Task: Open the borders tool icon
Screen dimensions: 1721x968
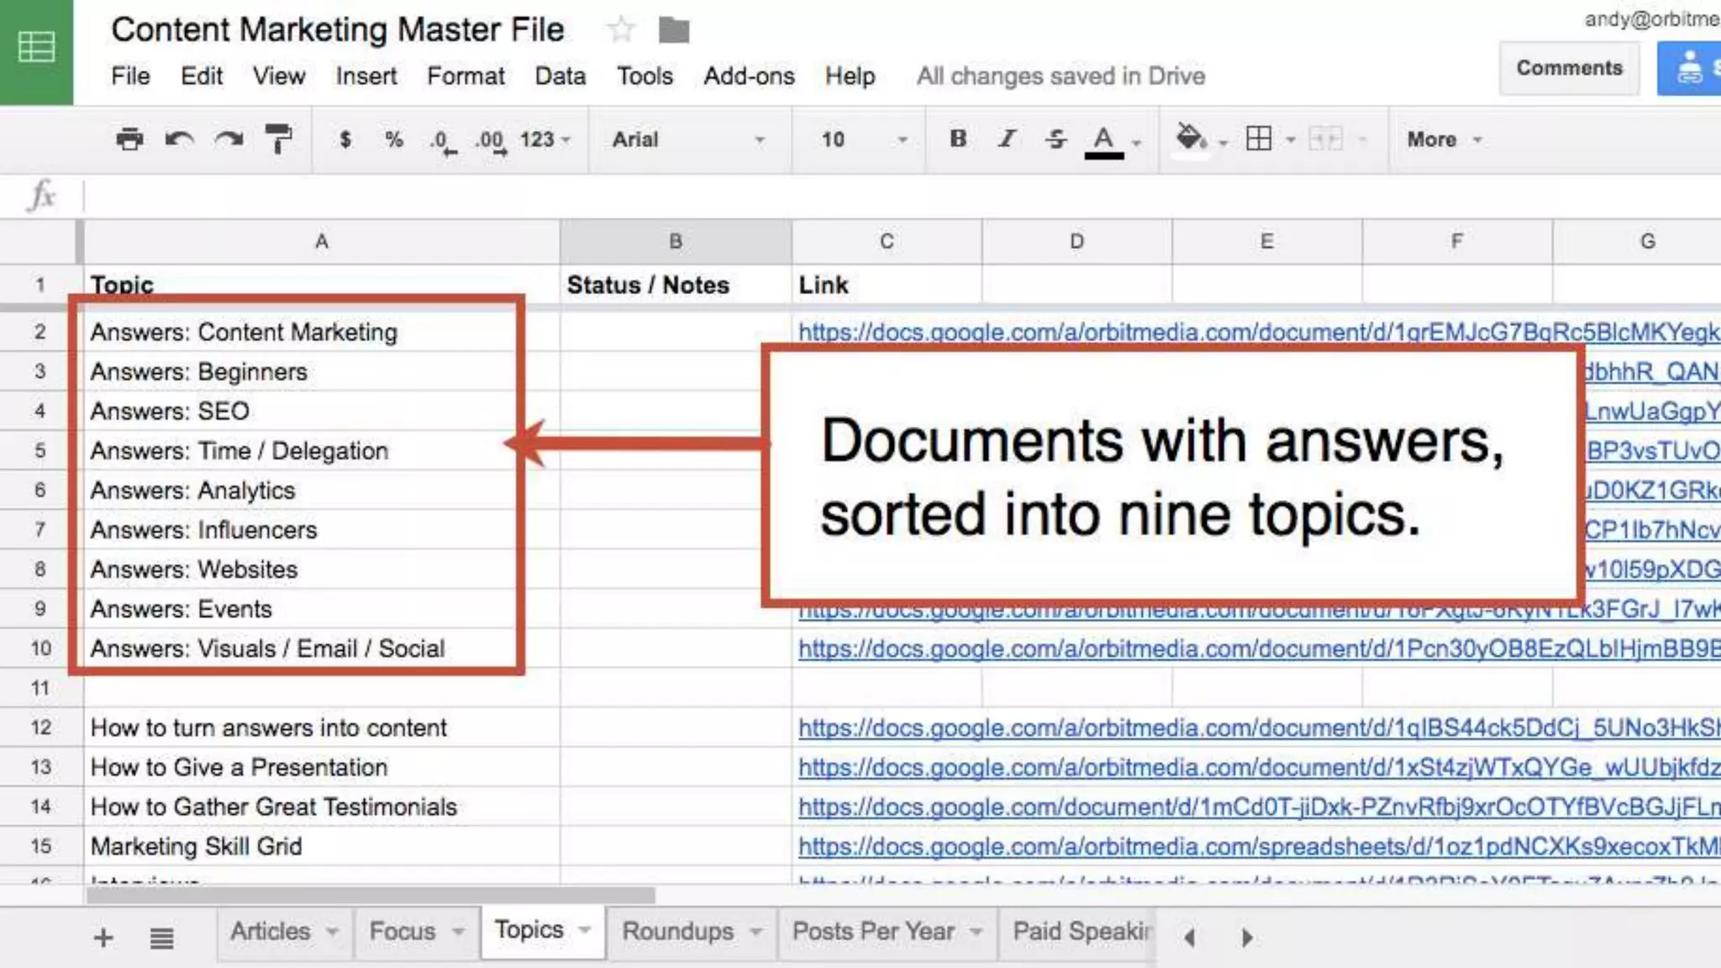Action: pos(1259,139)
